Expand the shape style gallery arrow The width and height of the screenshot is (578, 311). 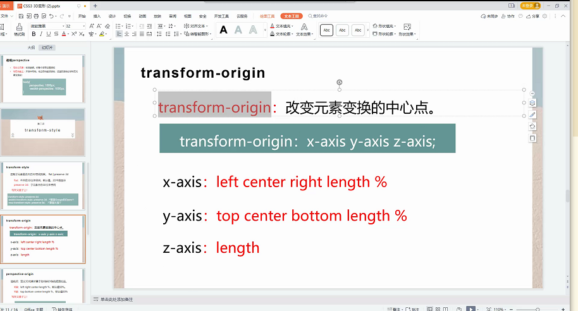367,30
